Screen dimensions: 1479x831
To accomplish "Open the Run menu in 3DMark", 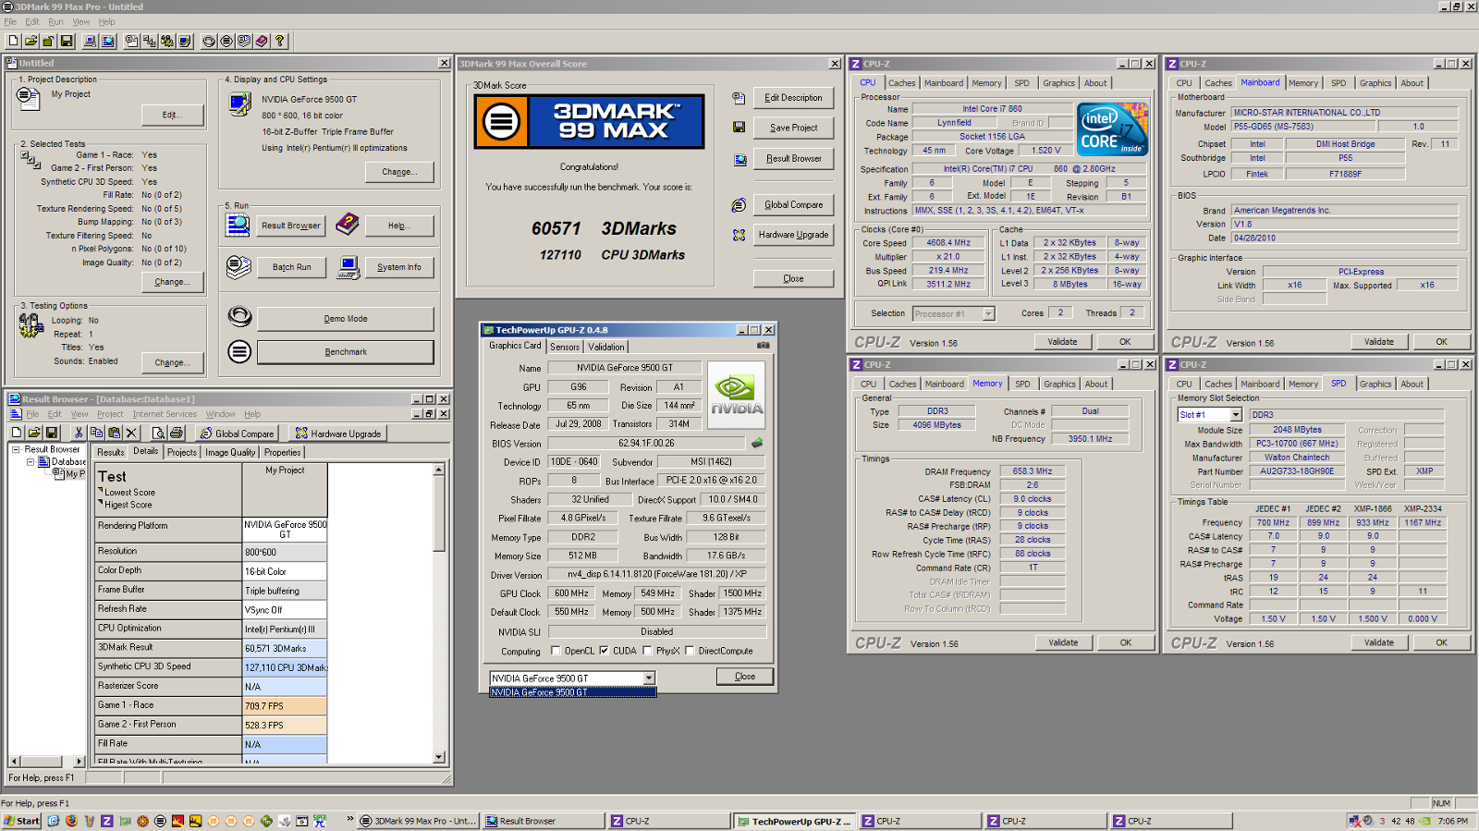I will pos(56,21).
